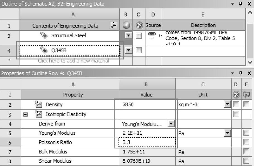This screenshot has height=166, width=254.
Task: Pin the Properties of Outline Row 4 panel
Action: [x=241, y=73]
